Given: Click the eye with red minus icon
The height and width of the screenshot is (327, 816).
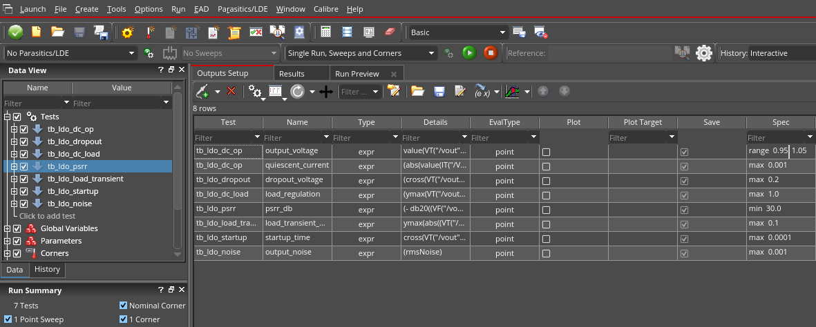Looking at the screenshot, I should coord(541,32).
